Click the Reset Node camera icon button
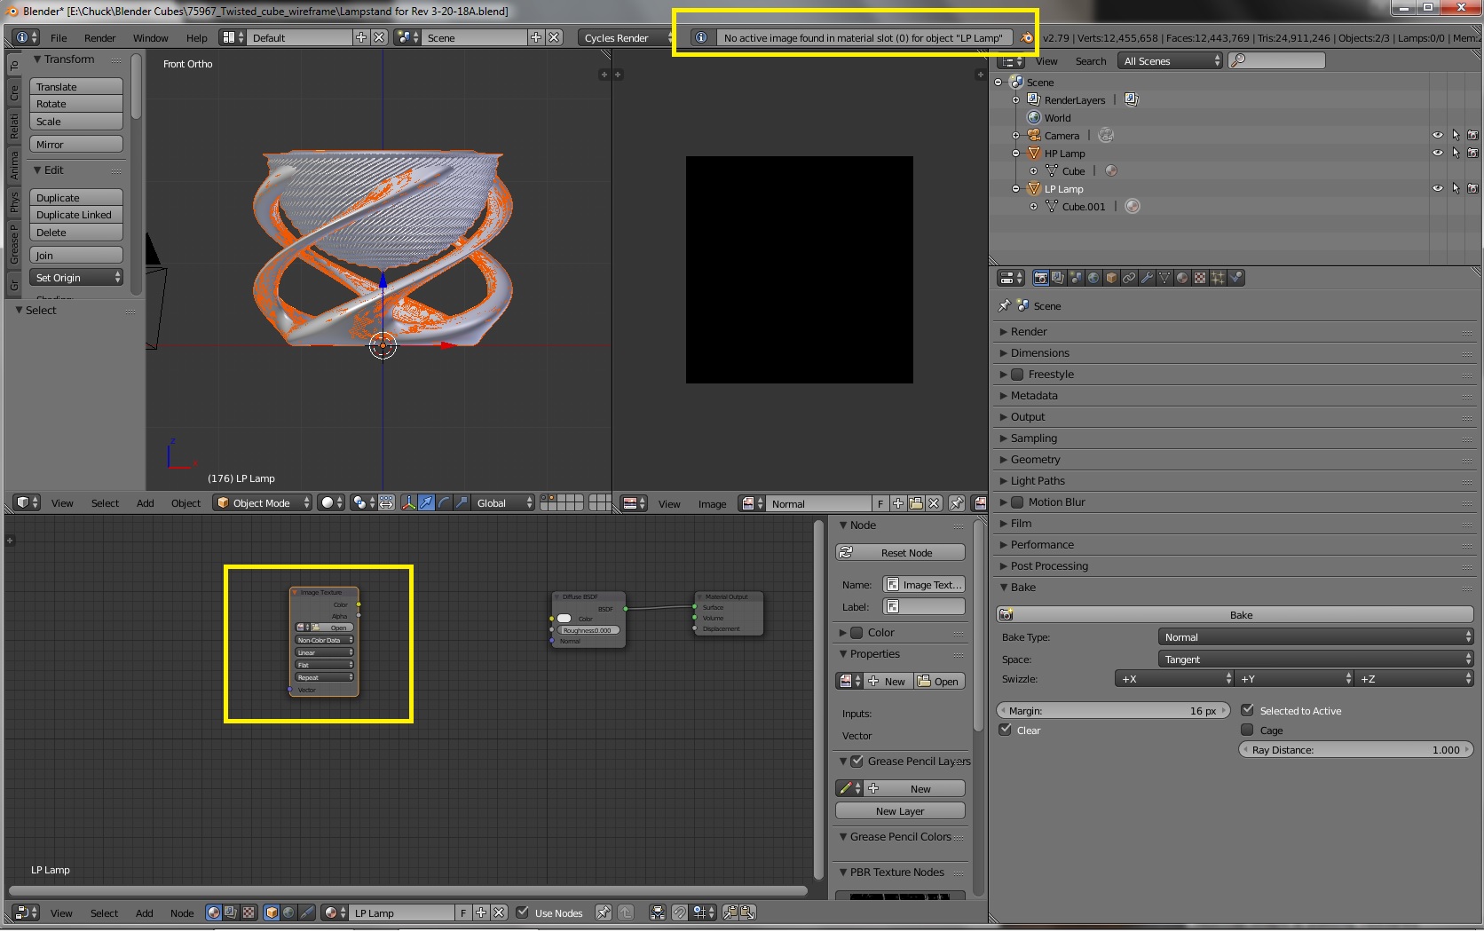The image size is (1484, 932). 847,552
